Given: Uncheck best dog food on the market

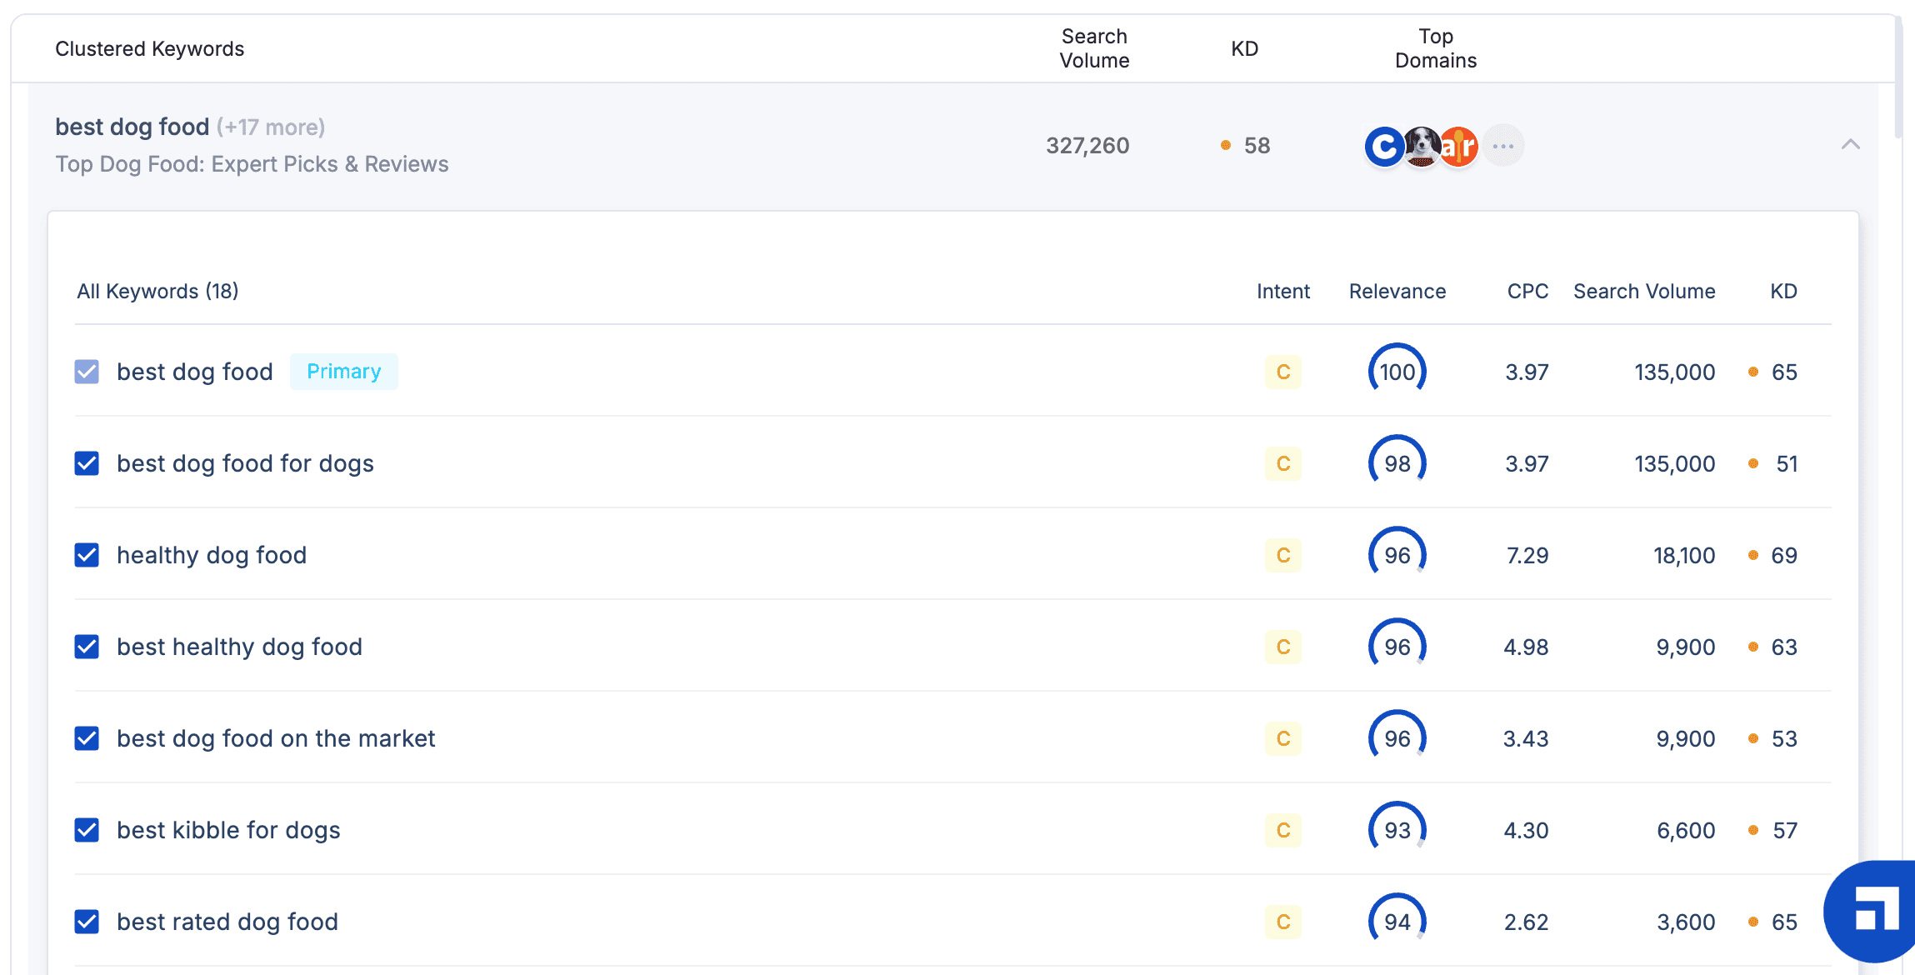Looking at the screenshot, I should (x=87, y=738).
